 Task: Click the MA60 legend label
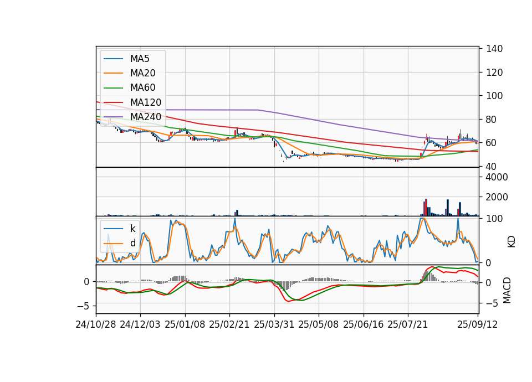(142, 87)
